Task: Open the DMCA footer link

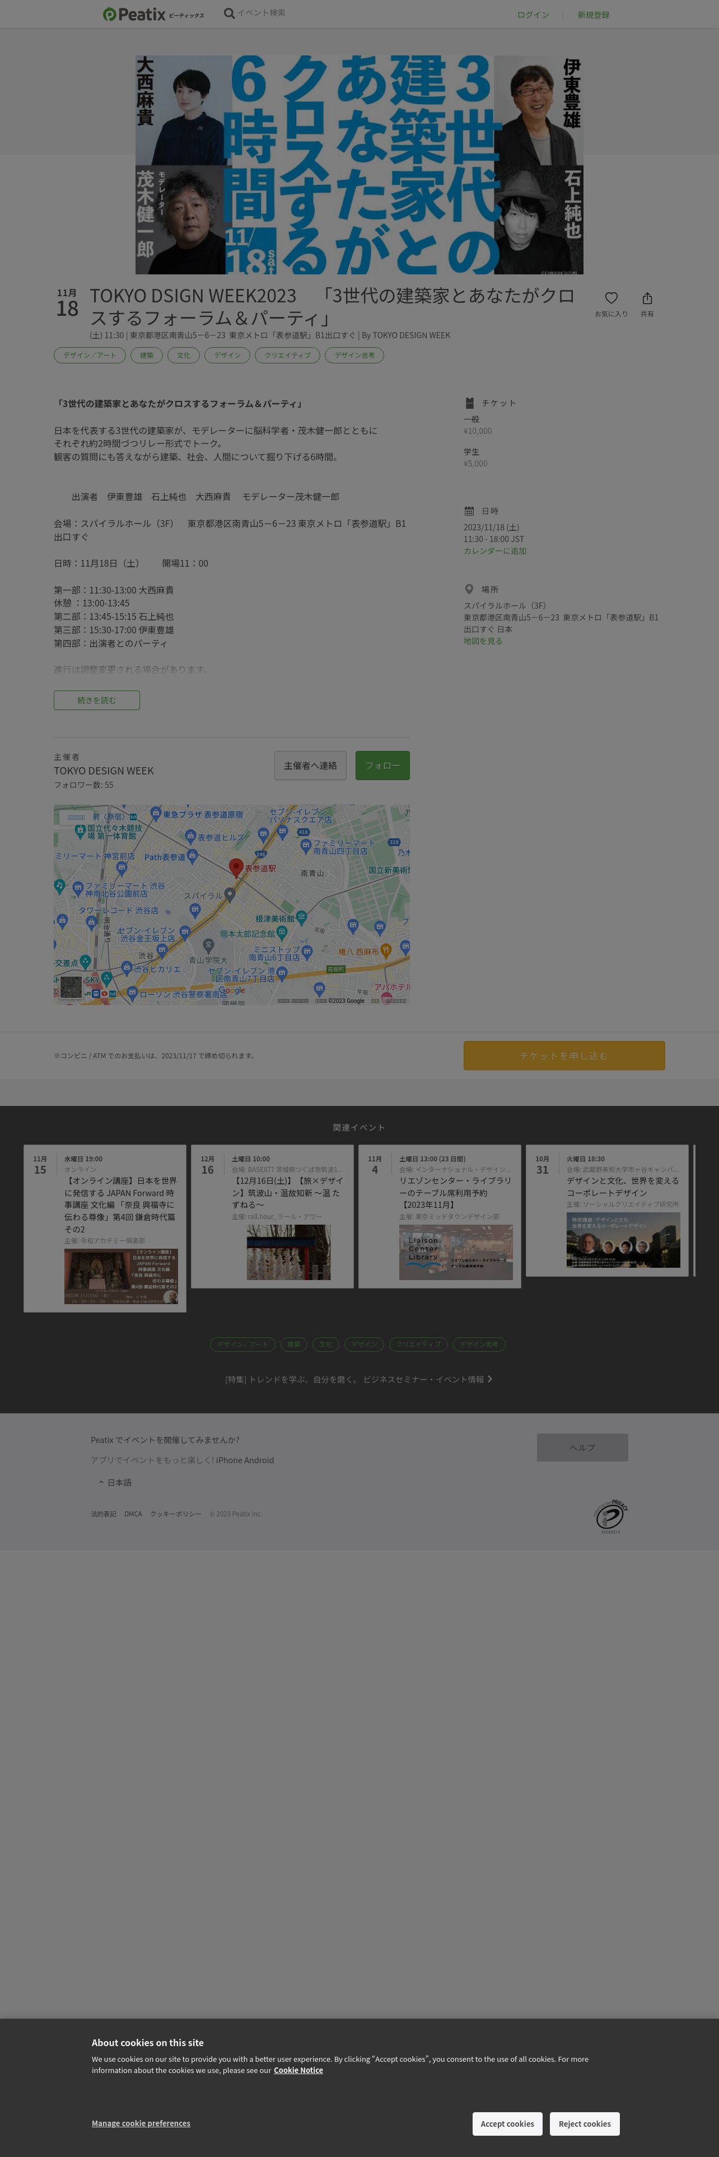Action: point(133,1514)
